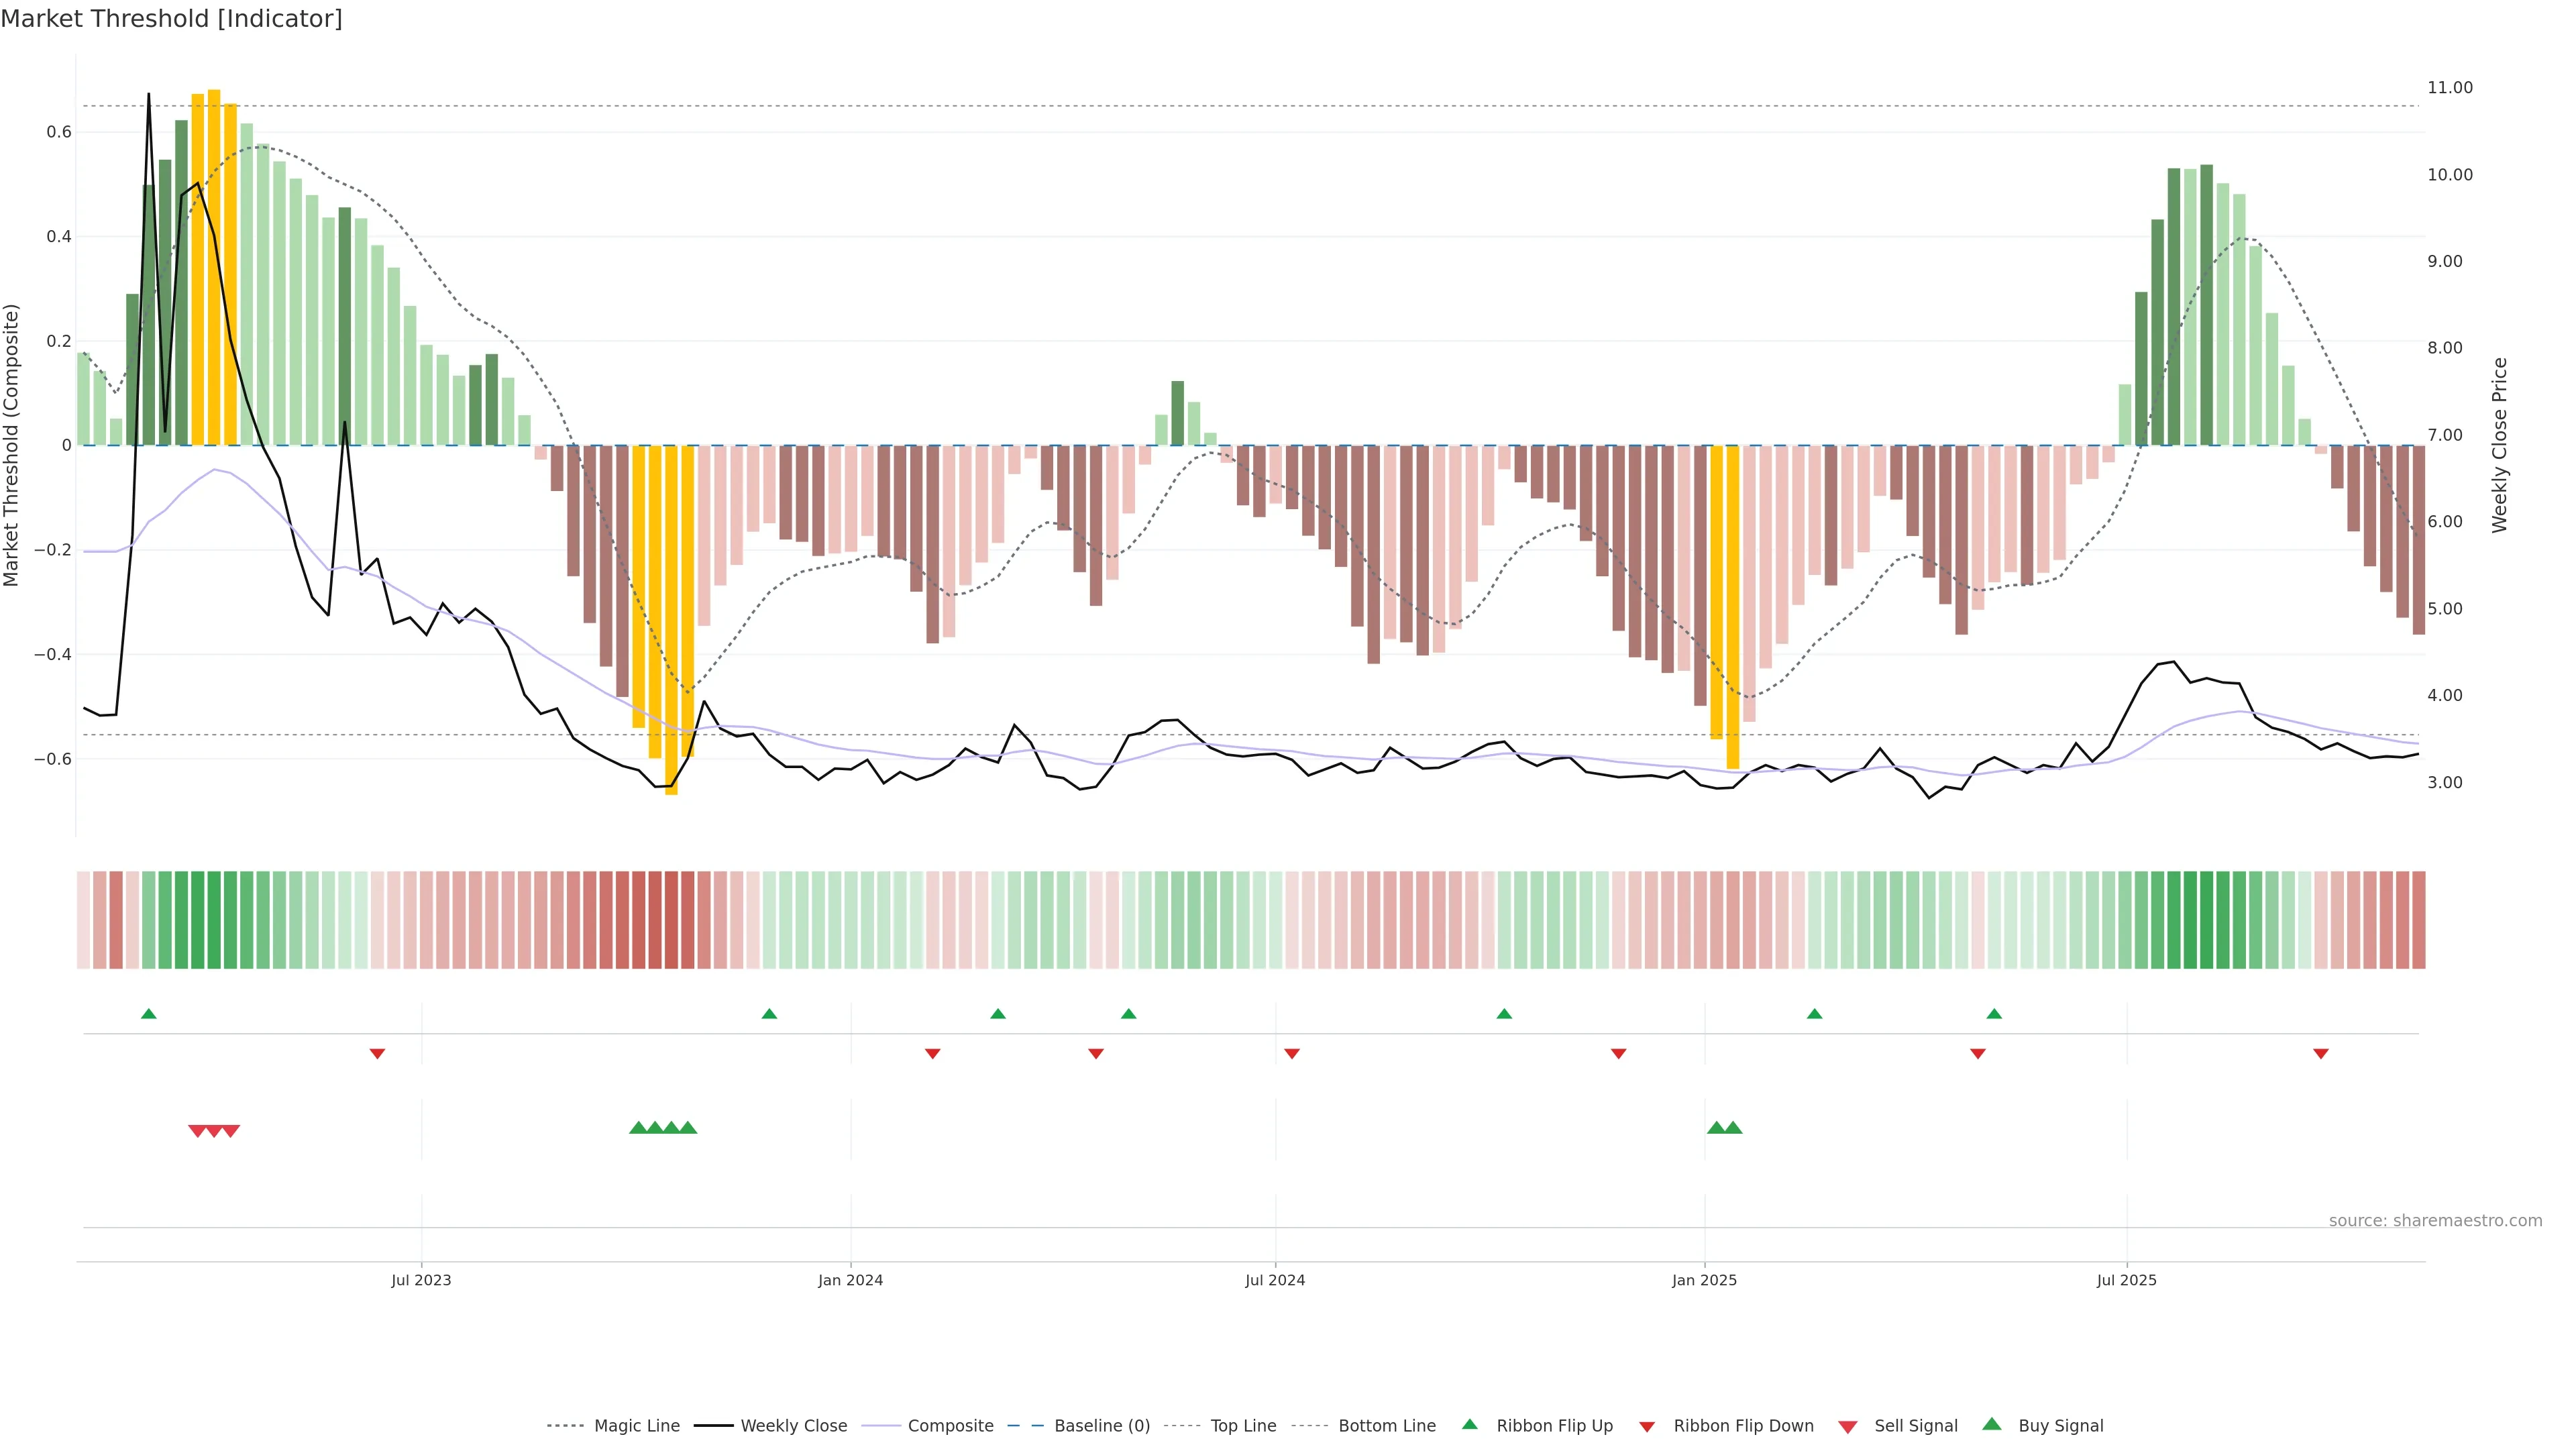Screen dimensions: 2576x1449
Task: Click the source: sharemaestro.com text
Action: (2435, 1220)
